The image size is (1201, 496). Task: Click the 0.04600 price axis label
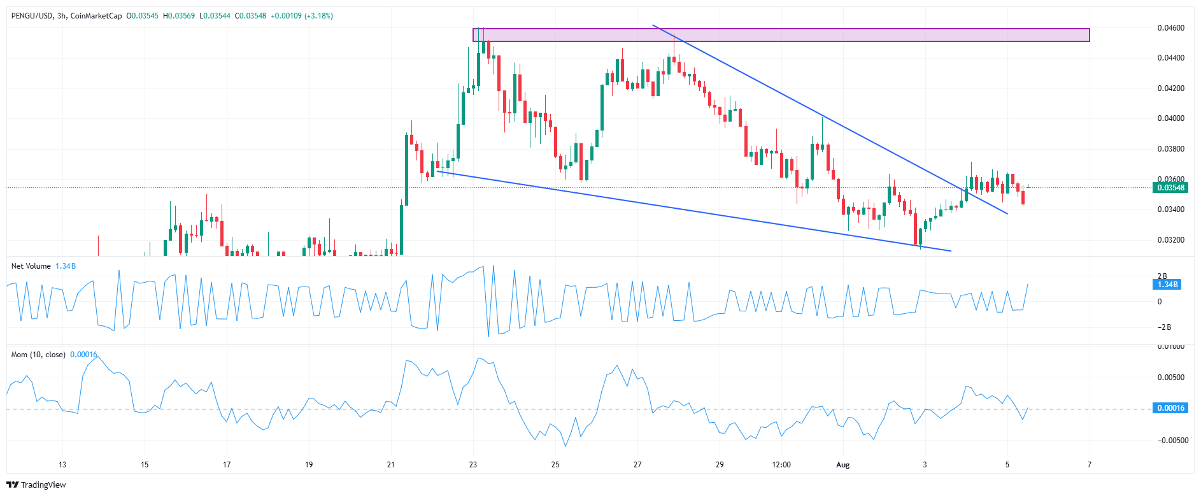(x=1170, y=28)
